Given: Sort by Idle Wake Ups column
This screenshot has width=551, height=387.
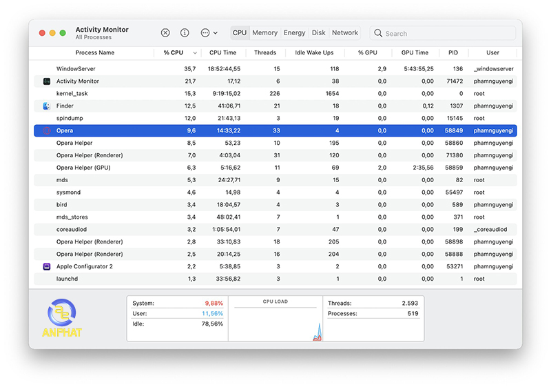Looking at the screenshot, I should tap(314, 52).
